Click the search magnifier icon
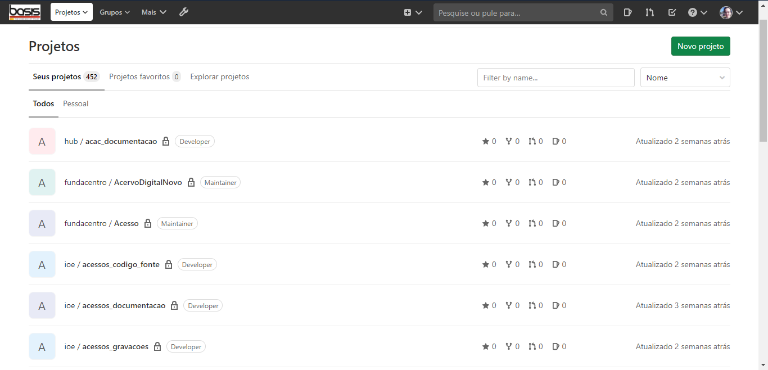Screen dimensions: 768x370 (x=604, y=12)
